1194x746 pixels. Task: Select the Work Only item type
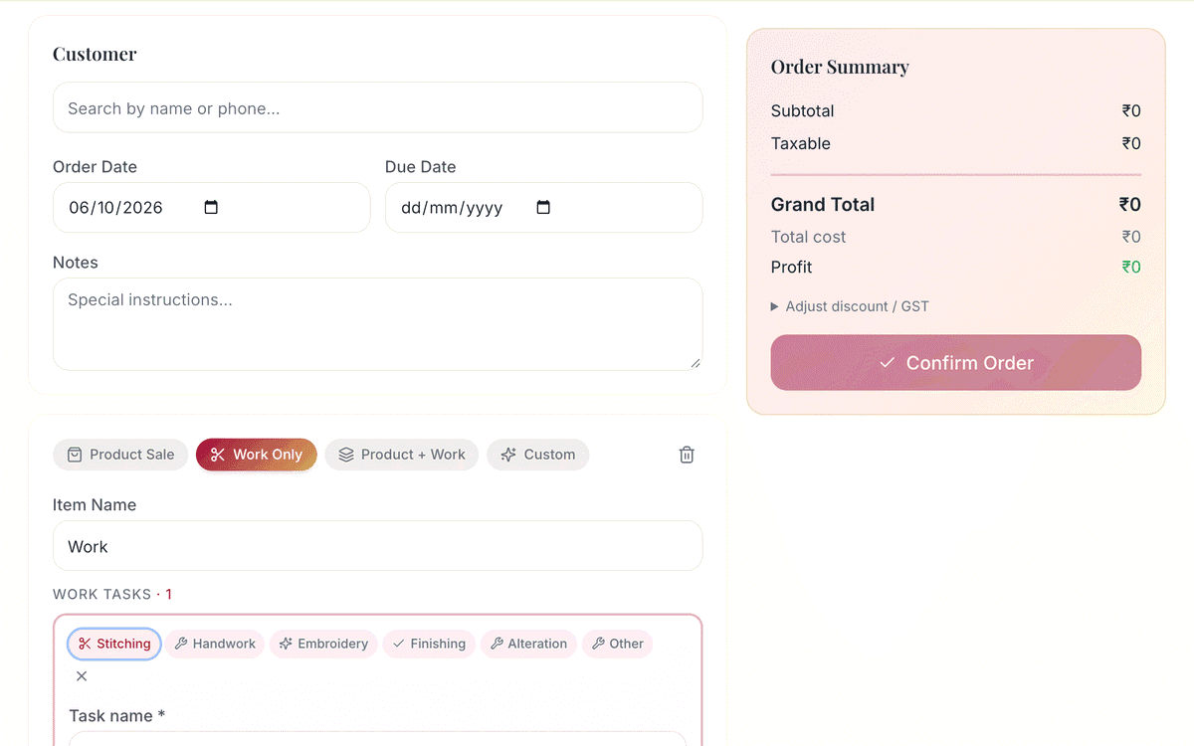point(257,455)
